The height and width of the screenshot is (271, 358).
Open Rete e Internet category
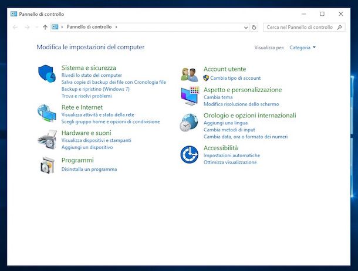click(82, 107)
